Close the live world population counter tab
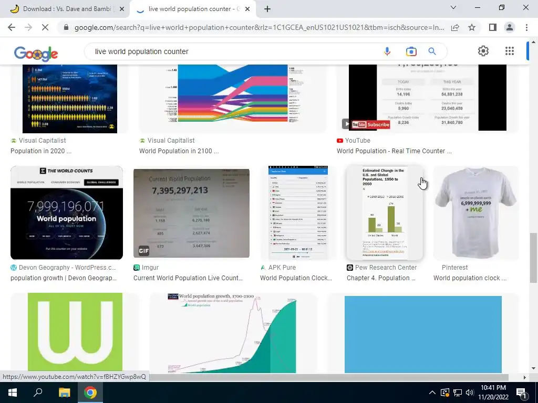The height and width of the screenshot is (403, 538). point(247,9)
